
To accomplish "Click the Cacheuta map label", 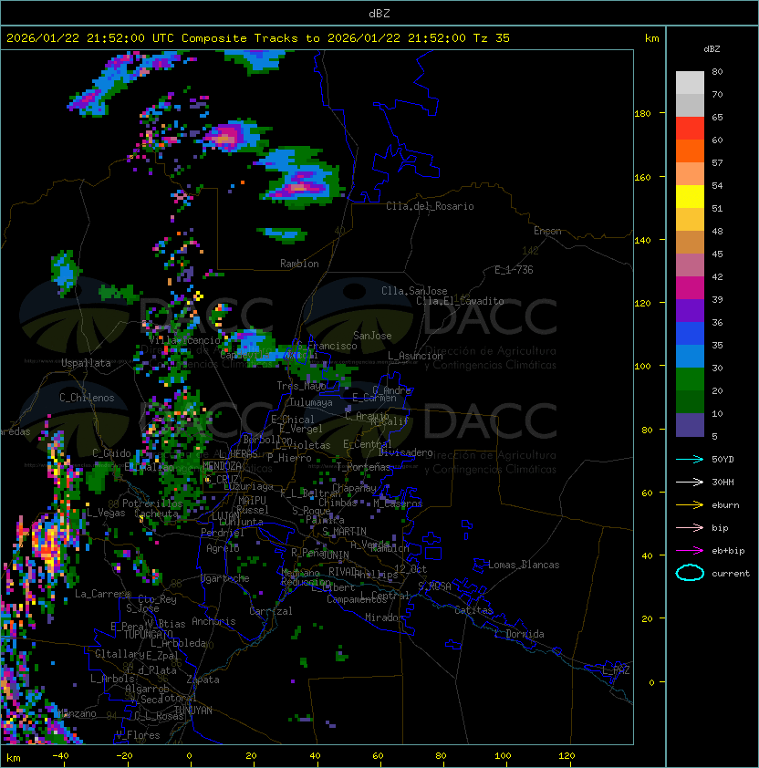I will pos(156,513).
